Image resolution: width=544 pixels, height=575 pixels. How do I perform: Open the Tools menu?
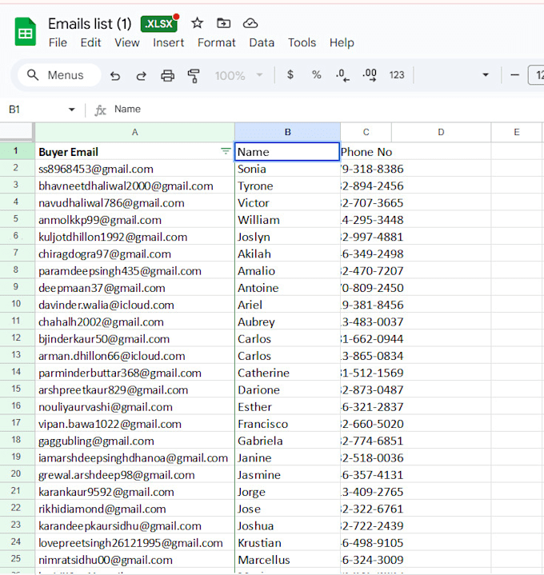point(302,42)
